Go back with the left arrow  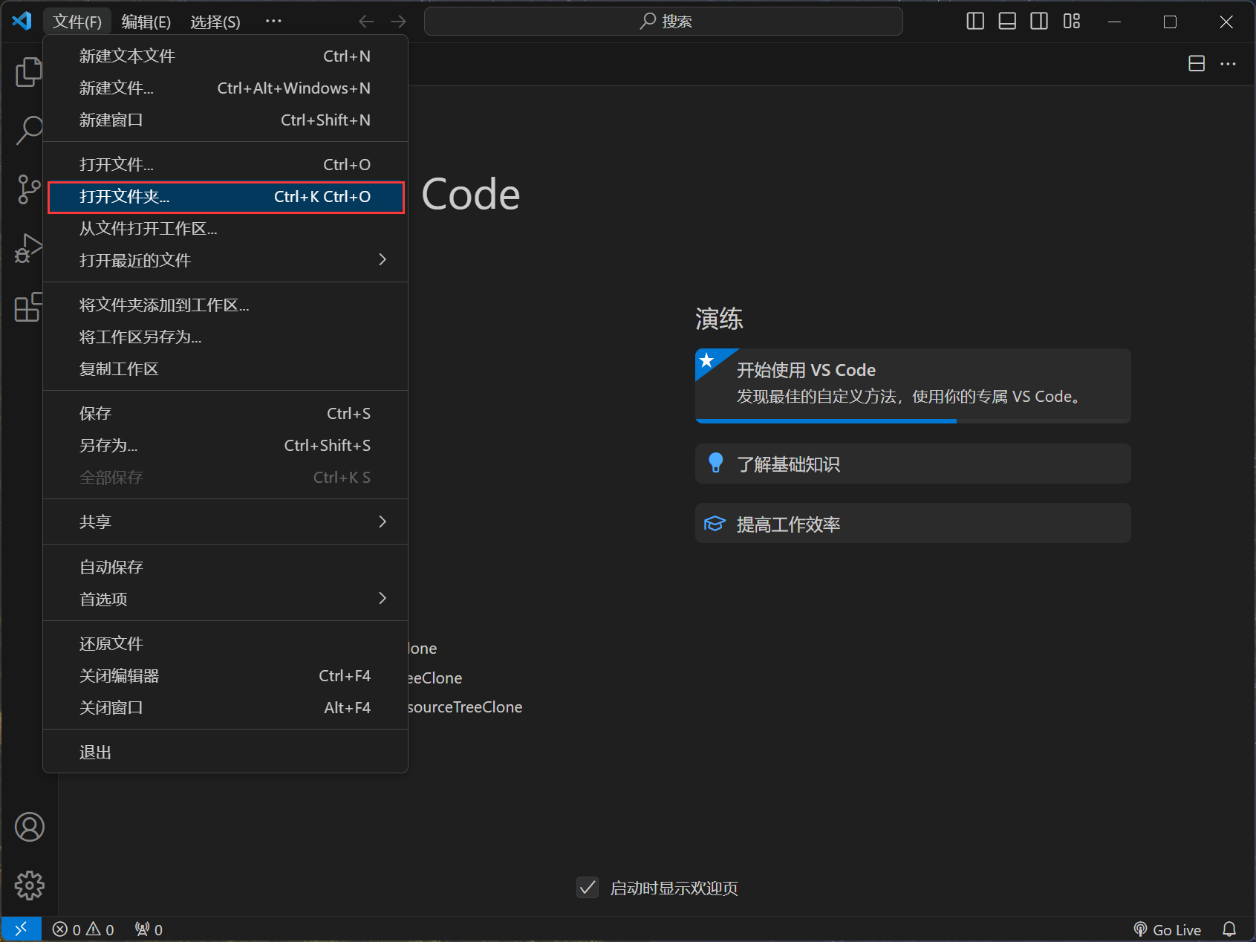(x=366, y=22)
